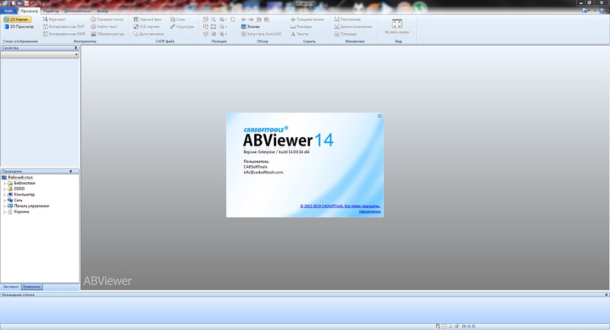Image resolution: width=610 pixels, height=330 pixels.
Task: Pin the Свойства panel
Action: click(76, 48)
